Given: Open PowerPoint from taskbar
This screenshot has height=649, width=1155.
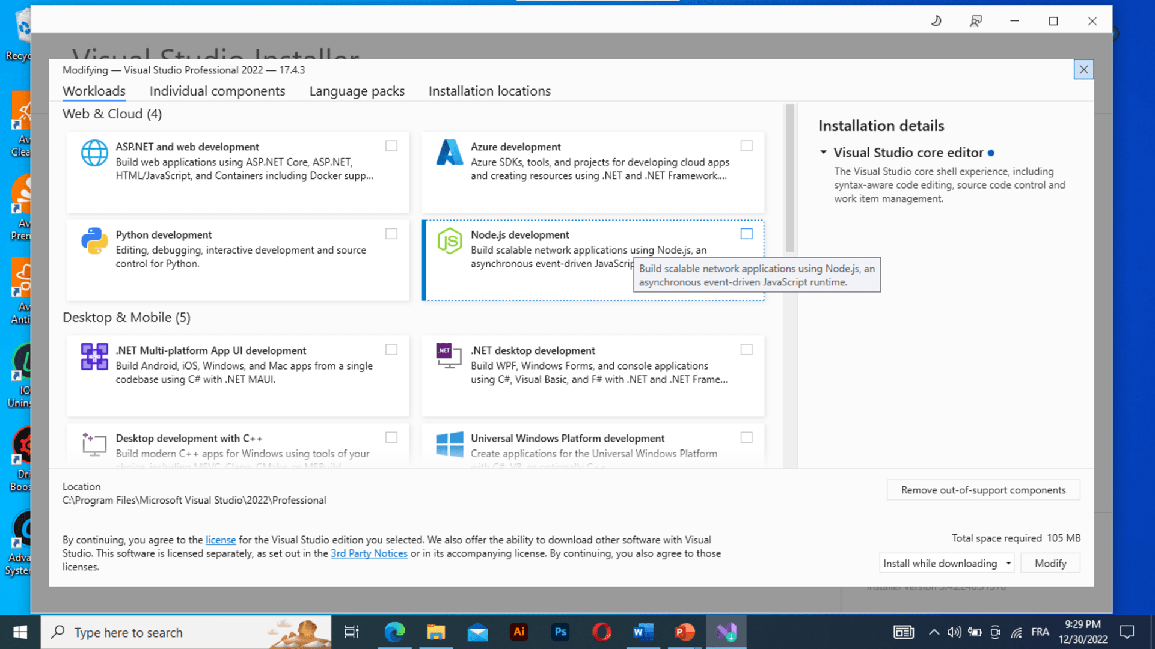Looking at the screenshot, I should [685, 632].
